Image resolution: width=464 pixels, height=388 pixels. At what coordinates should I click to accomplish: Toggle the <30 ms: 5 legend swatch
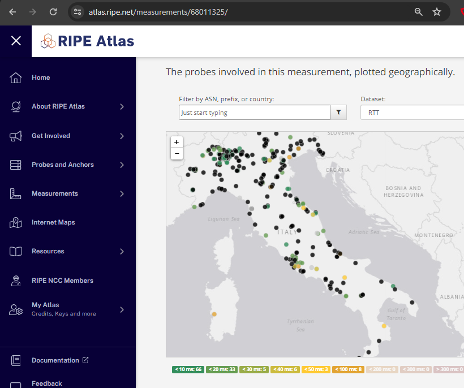pyautogui.click(x=254, y=369)
